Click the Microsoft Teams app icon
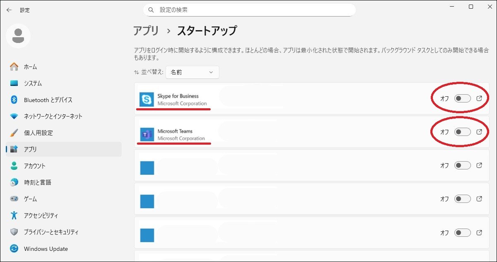 [x=146, y=135]
